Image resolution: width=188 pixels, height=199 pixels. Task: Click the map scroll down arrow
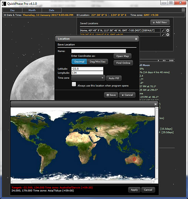[157, 179]
